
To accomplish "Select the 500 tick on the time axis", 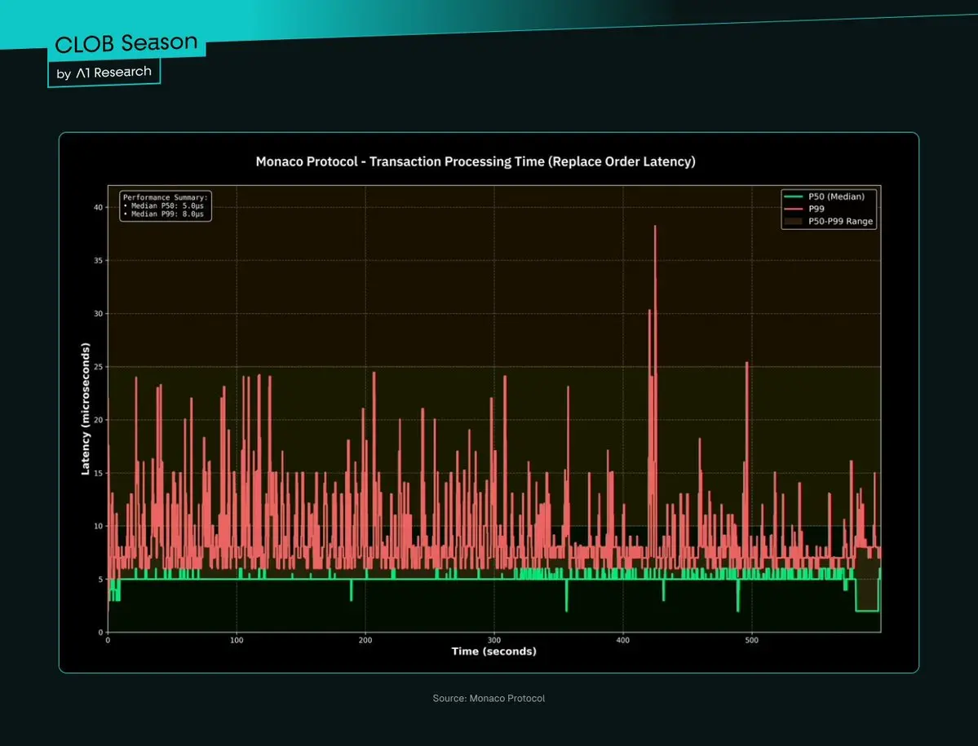I will pos(752,640).
